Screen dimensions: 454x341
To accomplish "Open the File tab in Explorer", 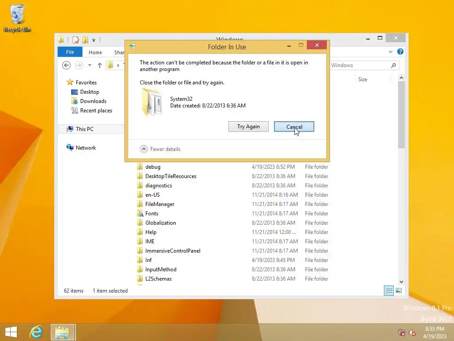I will point(70,52).
